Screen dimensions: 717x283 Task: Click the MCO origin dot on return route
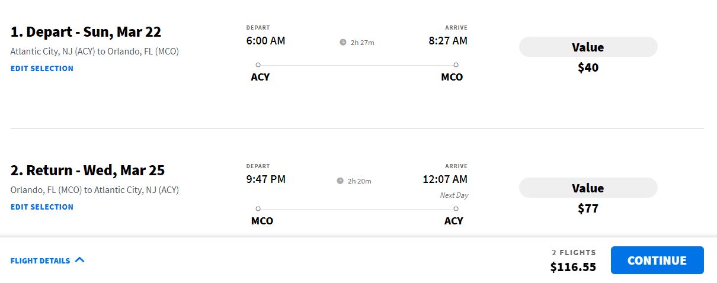(258, 208)
